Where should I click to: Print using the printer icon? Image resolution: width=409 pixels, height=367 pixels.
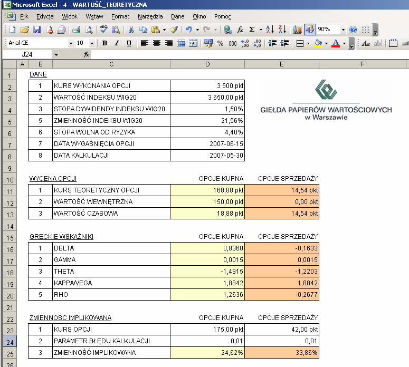77,30
